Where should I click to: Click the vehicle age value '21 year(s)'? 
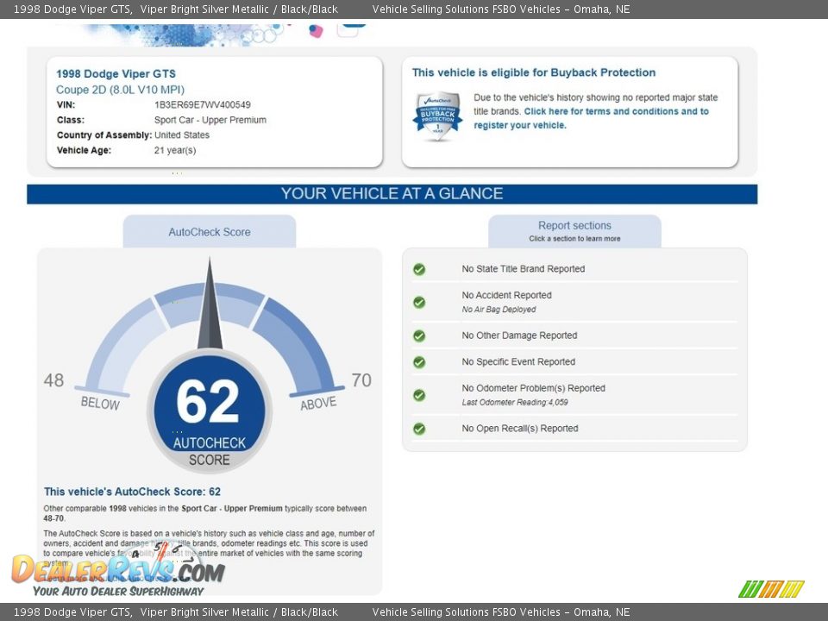[175, 150]
